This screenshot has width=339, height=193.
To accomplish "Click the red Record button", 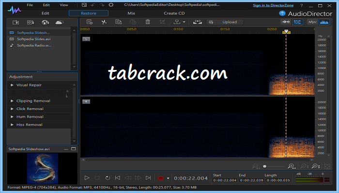I will pyautogui.click(x=161, y=178).
